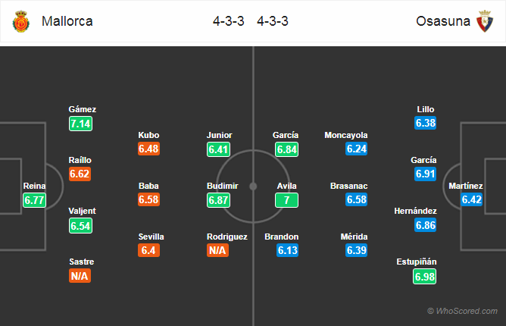Click player name Budimir
Viewport: 506px width, 326px height.
(223, 186)
